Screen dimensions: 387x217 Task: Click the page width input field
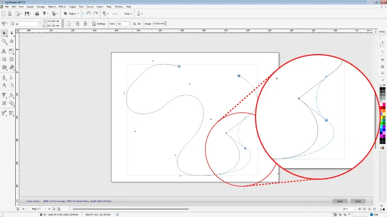(x=54, y=21)
